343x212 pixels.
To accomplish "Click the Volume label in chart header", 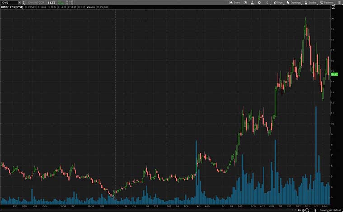I will 91,7.
